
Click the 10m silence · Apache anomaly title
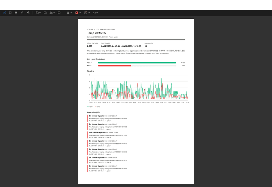point(97,132)
